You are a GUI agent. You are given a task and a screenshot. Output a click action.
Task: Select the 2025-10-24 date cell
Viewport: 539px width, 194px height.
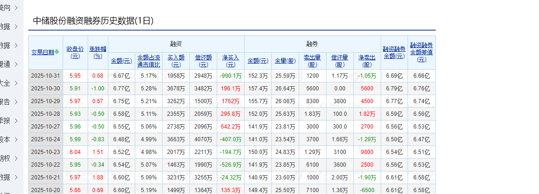coord(45,139)
